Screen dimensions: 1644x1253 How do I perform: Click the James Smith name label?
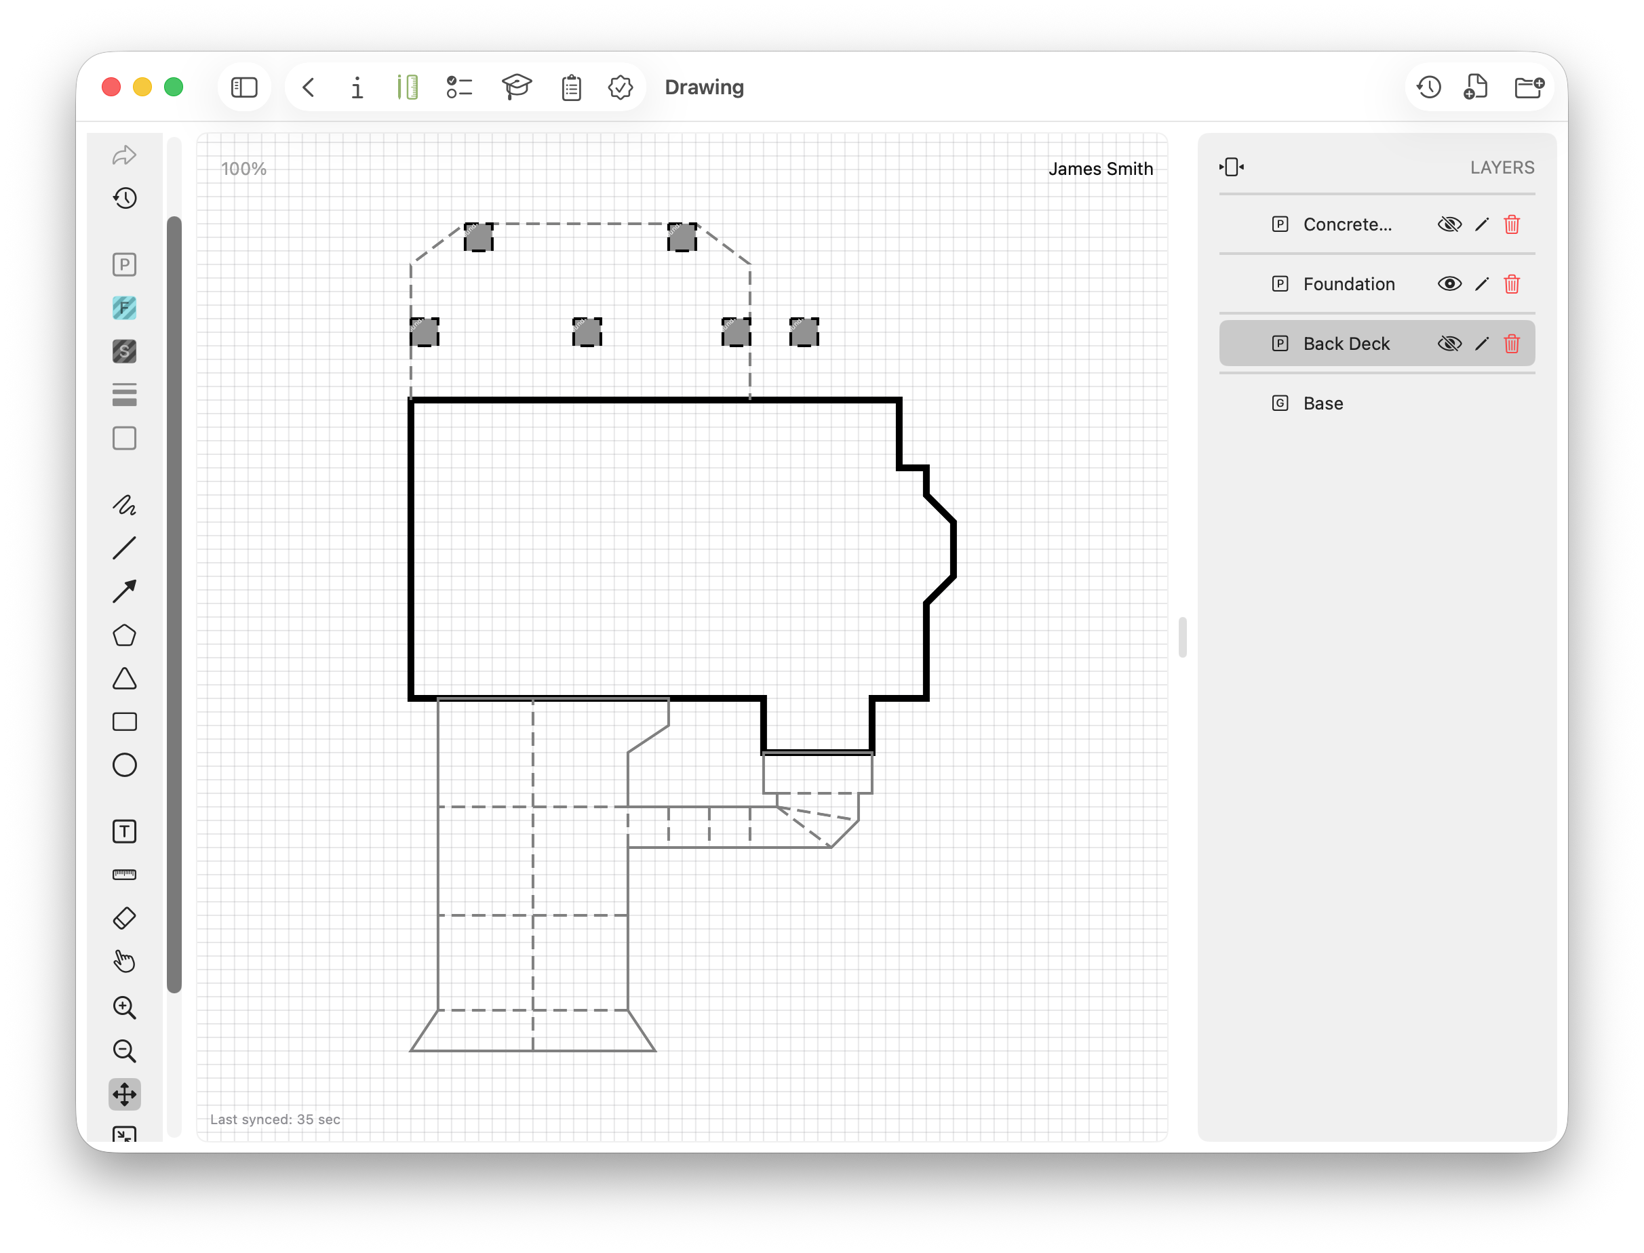pyautogui.click(x=1100, y=169)
